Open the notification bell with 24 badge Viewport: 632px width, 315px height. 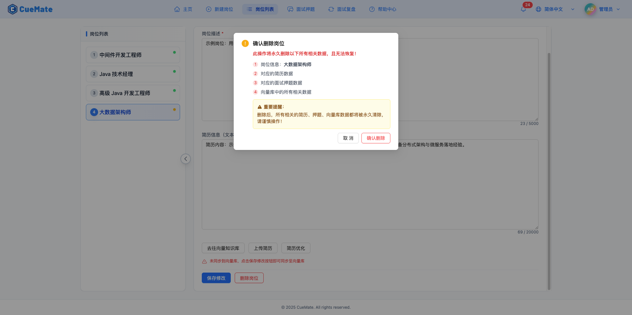coord(523,9)
